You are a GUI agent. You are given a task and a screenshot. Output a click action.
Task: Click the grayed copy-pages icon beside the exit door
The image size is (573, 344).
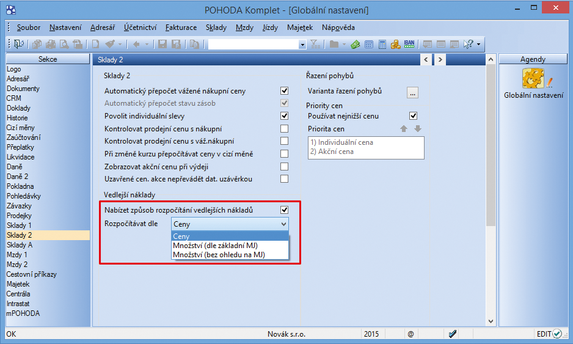point(37,44)
